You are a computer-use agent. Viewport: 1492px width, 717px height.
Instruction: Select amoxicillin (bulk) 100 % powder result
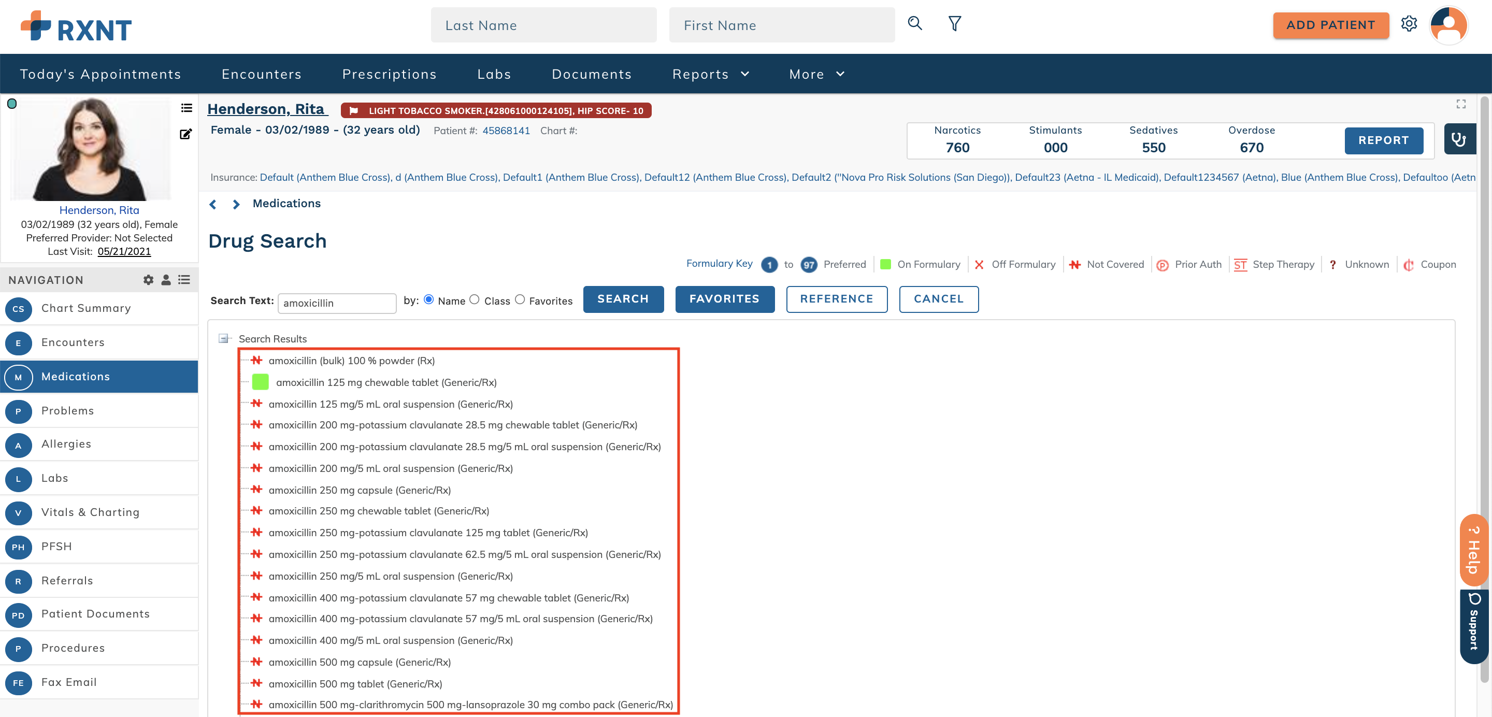pos(351,361)
